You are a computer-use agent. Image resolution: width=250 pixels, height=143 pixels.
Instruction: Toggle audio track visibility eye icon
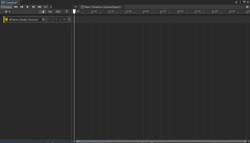point(65,20)
